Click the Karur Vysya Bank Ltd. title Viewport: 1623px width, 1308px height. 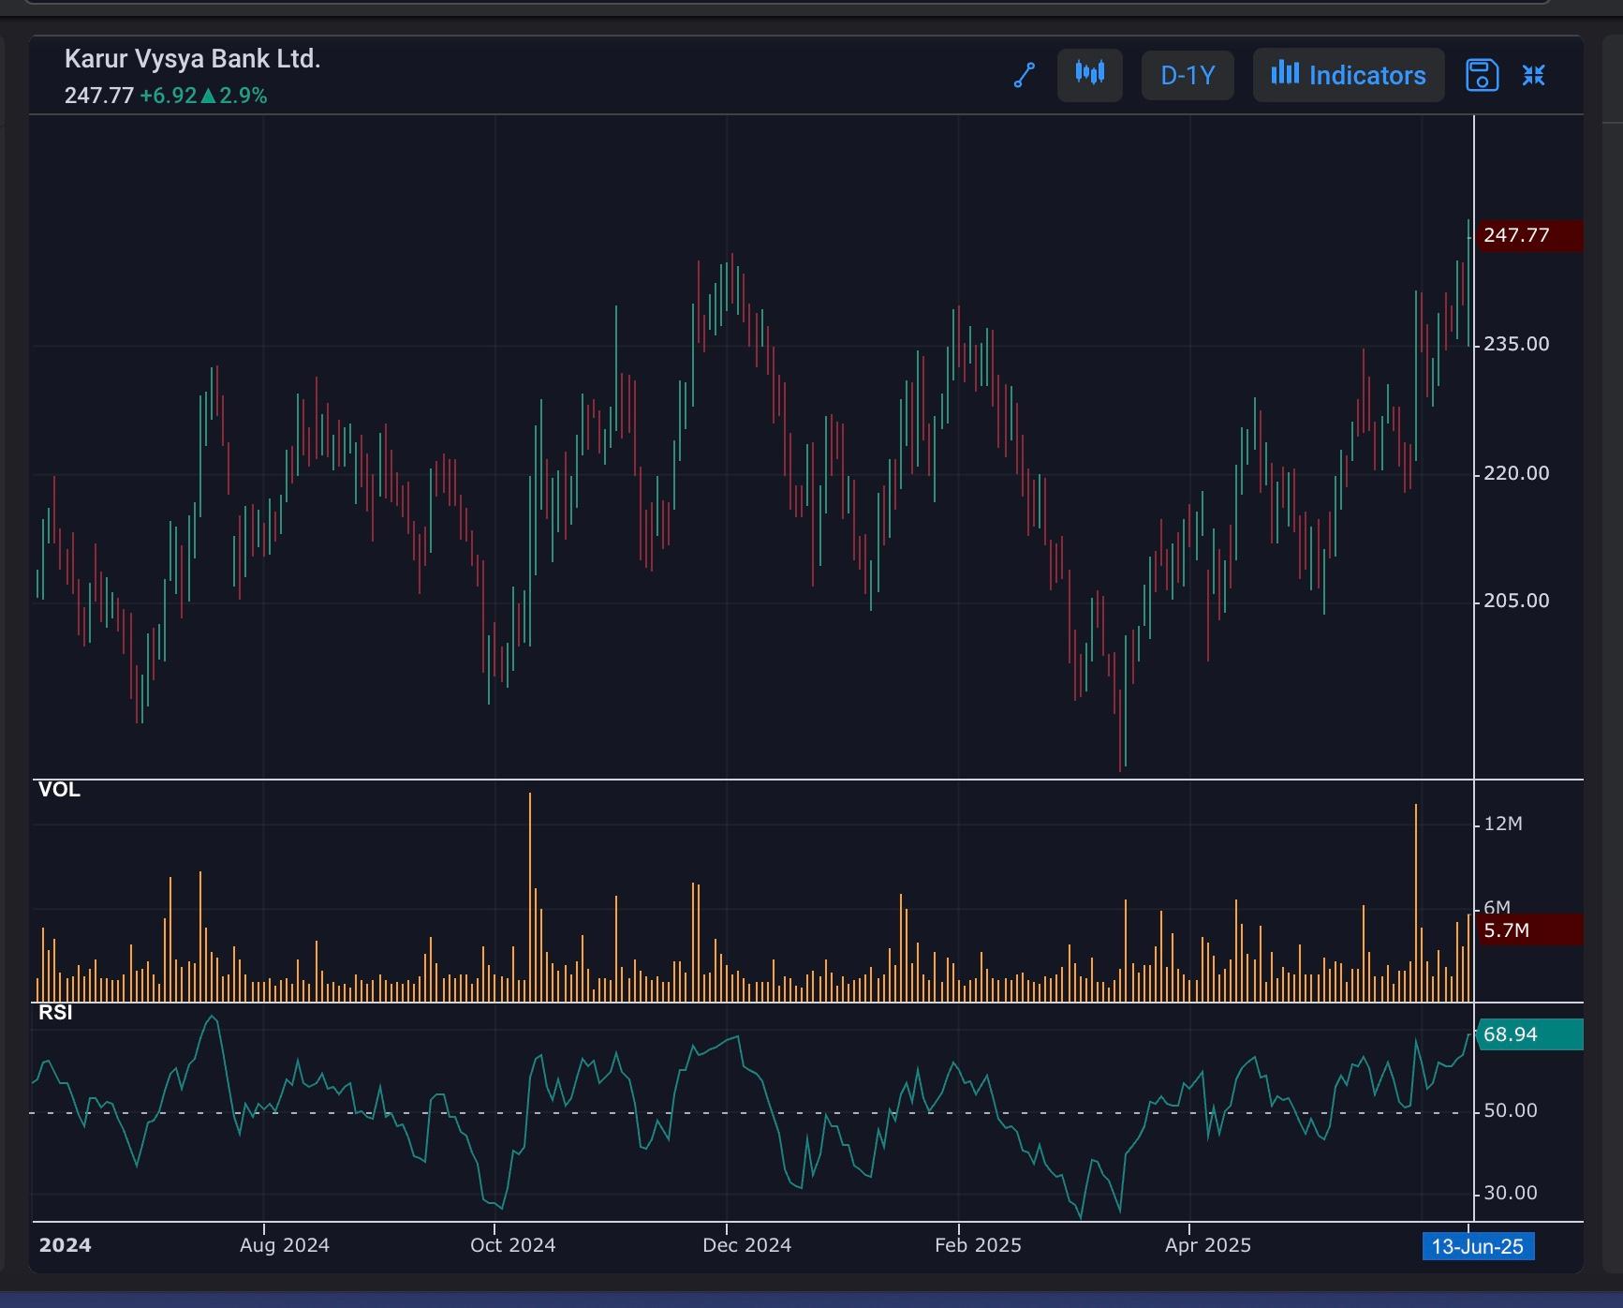[x=192, y=59]
